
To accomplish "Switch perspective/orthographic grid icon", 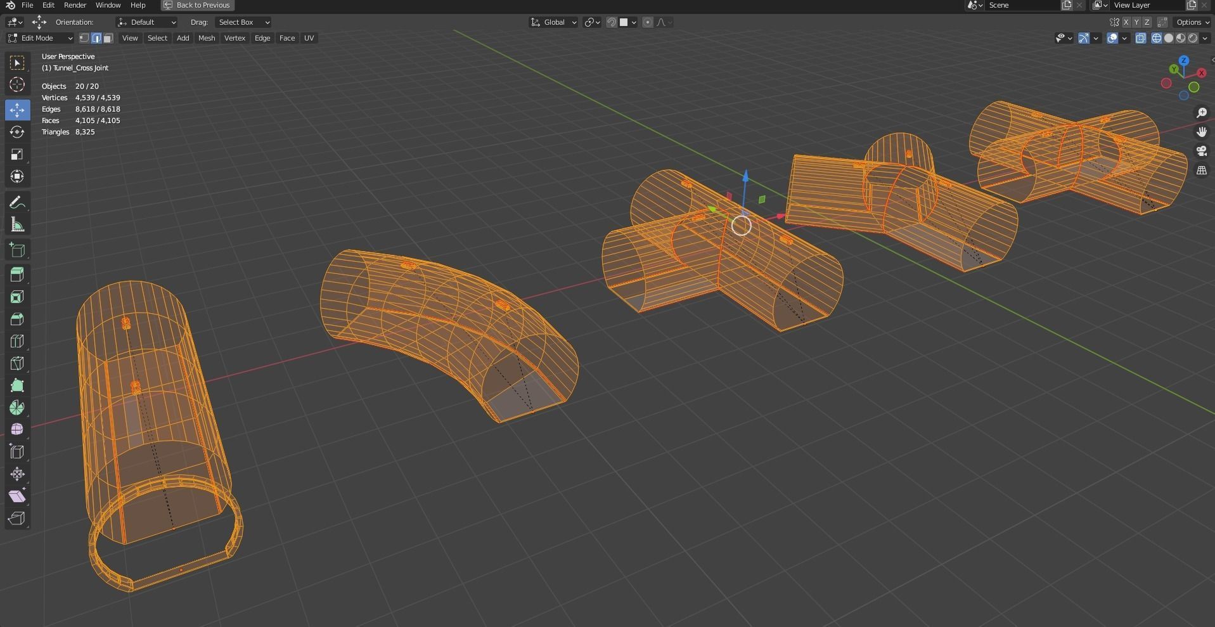I will point(1202,171).
